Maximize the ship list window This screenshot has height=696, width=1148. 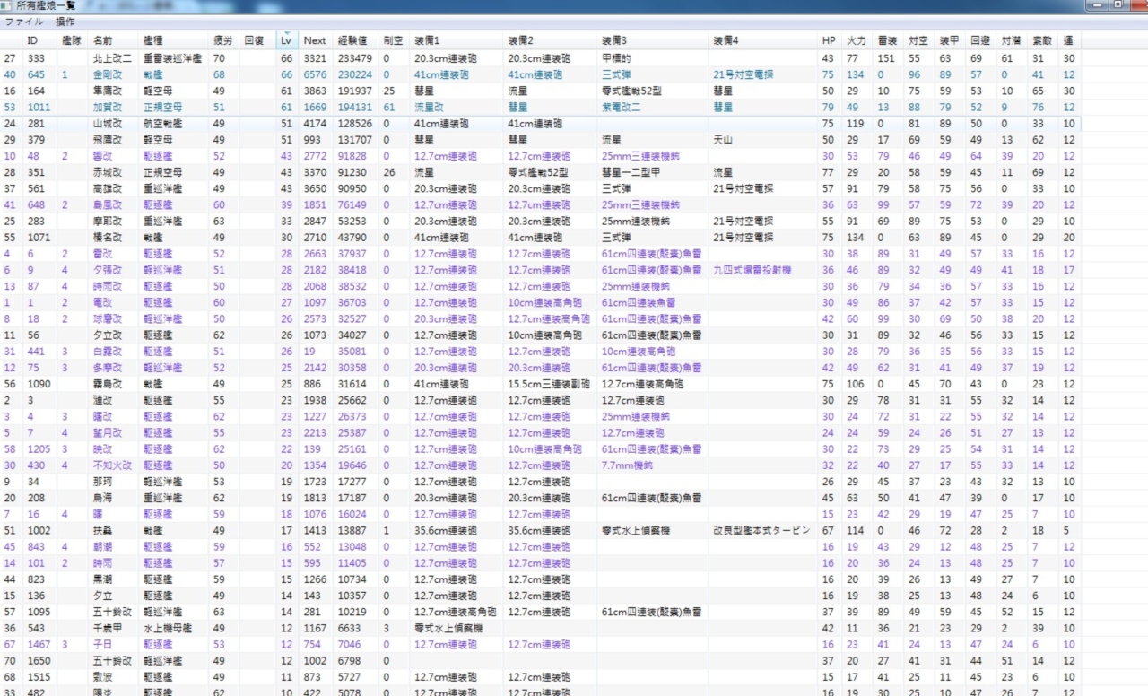[1118, 5]
